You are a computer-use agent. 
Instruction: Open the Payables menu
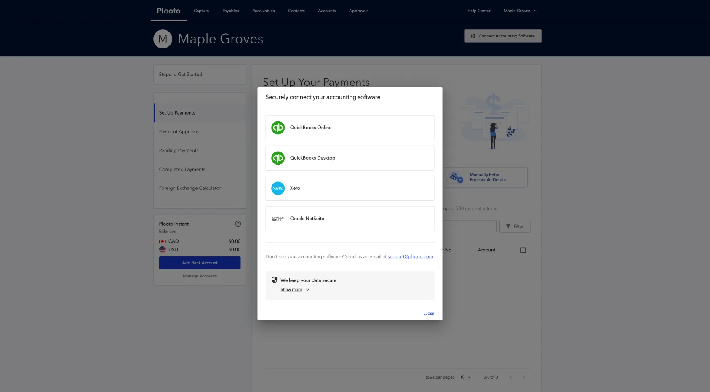tap(231, 11)
